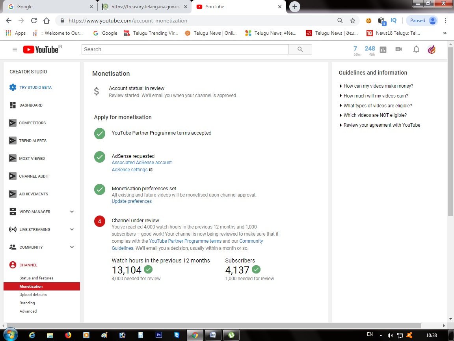This screenshot has width=454, height=341.
Task: Show more bookmarks chevron
Action: click(445, 33)
